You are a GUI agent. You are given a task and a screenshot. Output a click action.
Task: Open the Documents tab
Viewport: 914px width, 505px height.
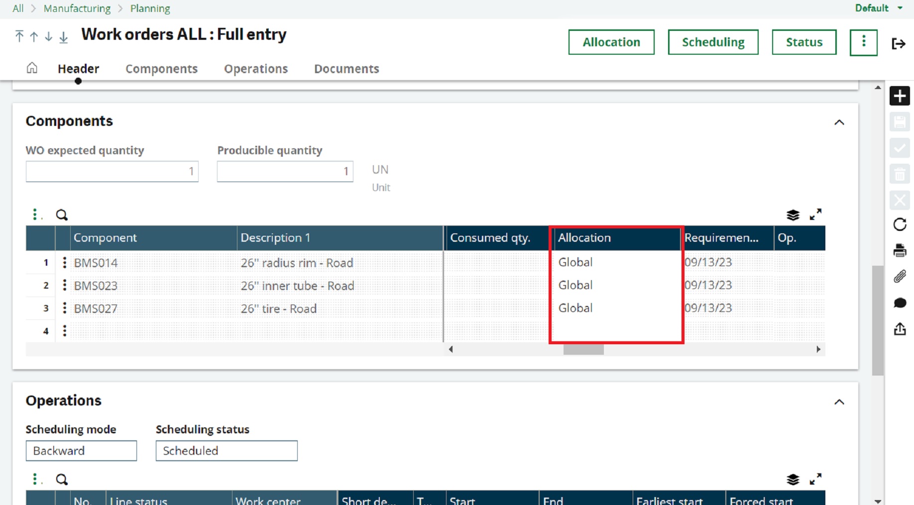pos(346,69)
